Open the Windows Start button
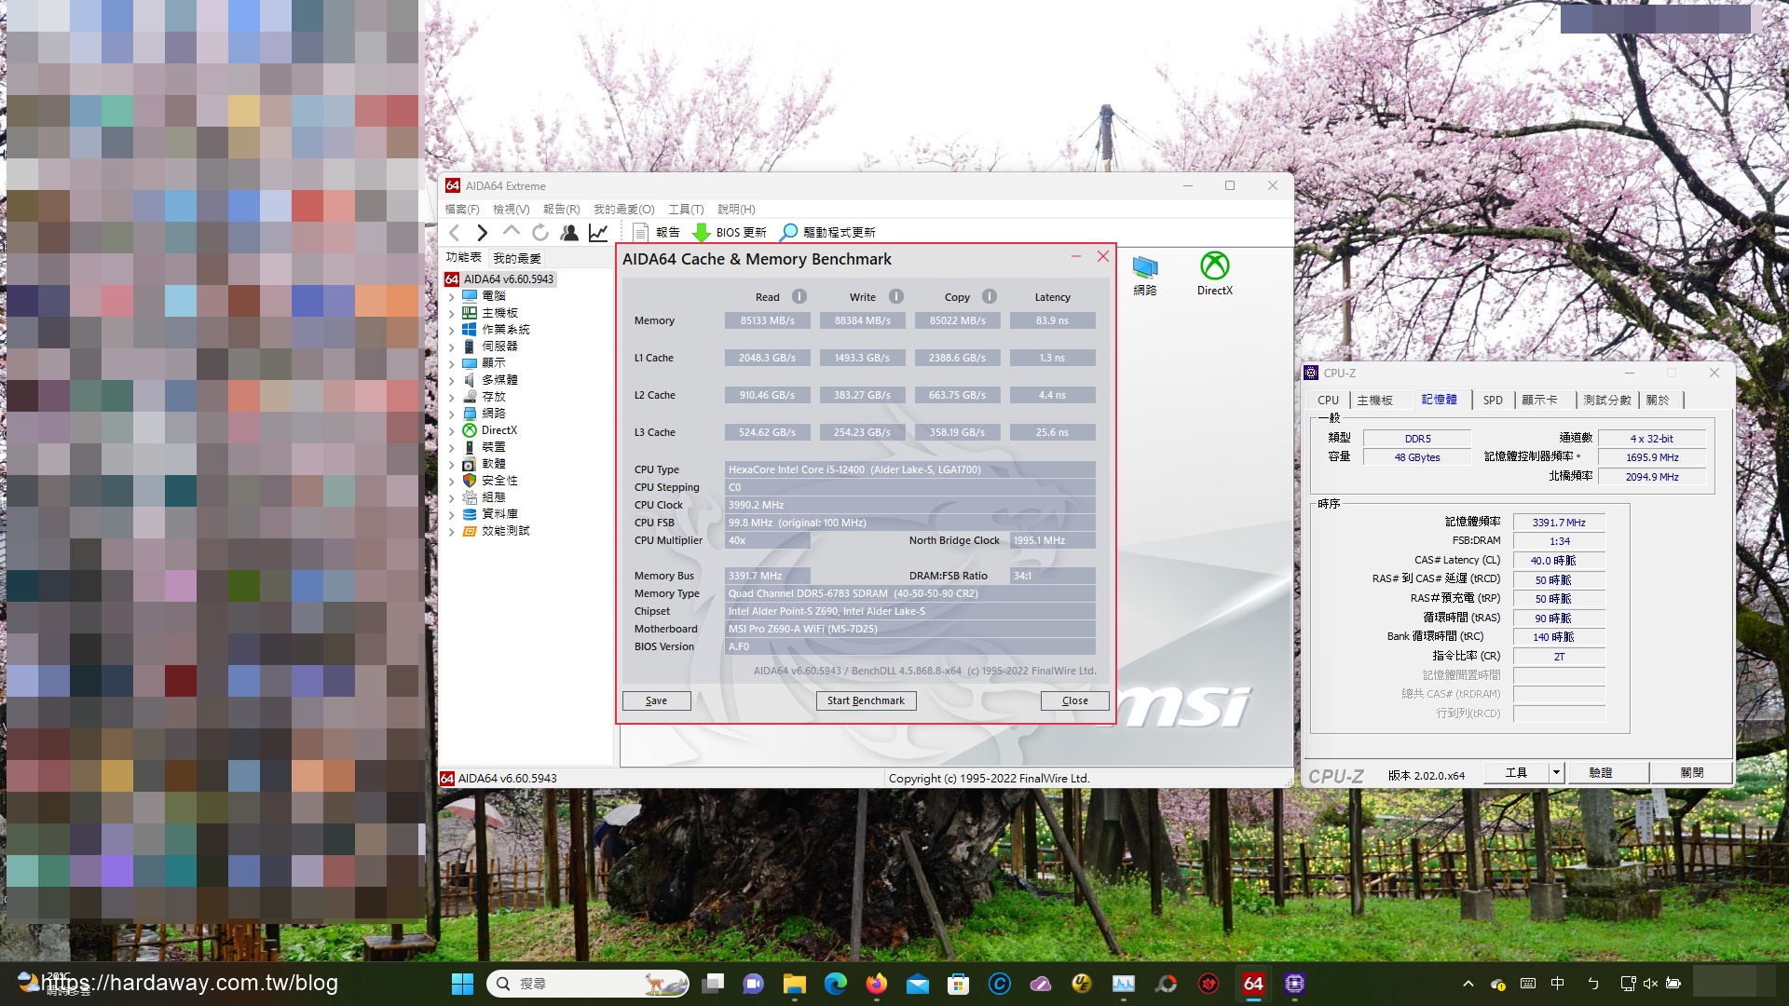1789x1006 pixels. point(462,984)
